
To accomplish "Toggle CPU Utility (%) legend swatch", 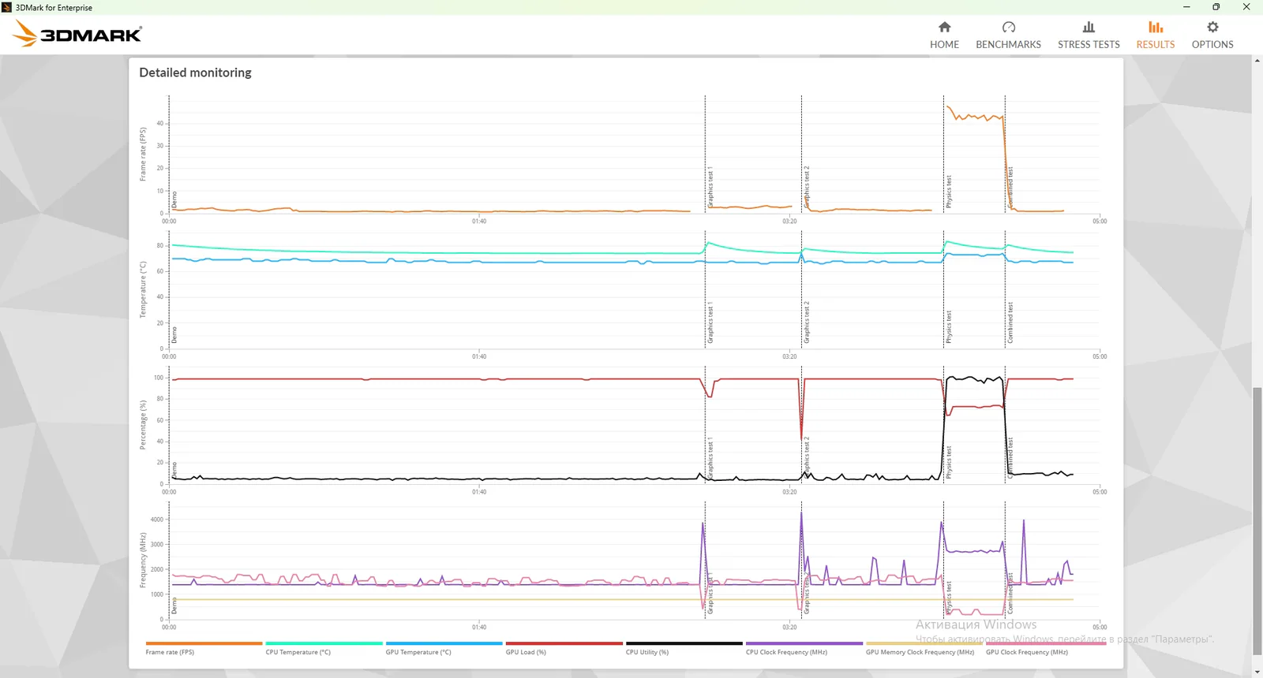I will coord(684,643).
